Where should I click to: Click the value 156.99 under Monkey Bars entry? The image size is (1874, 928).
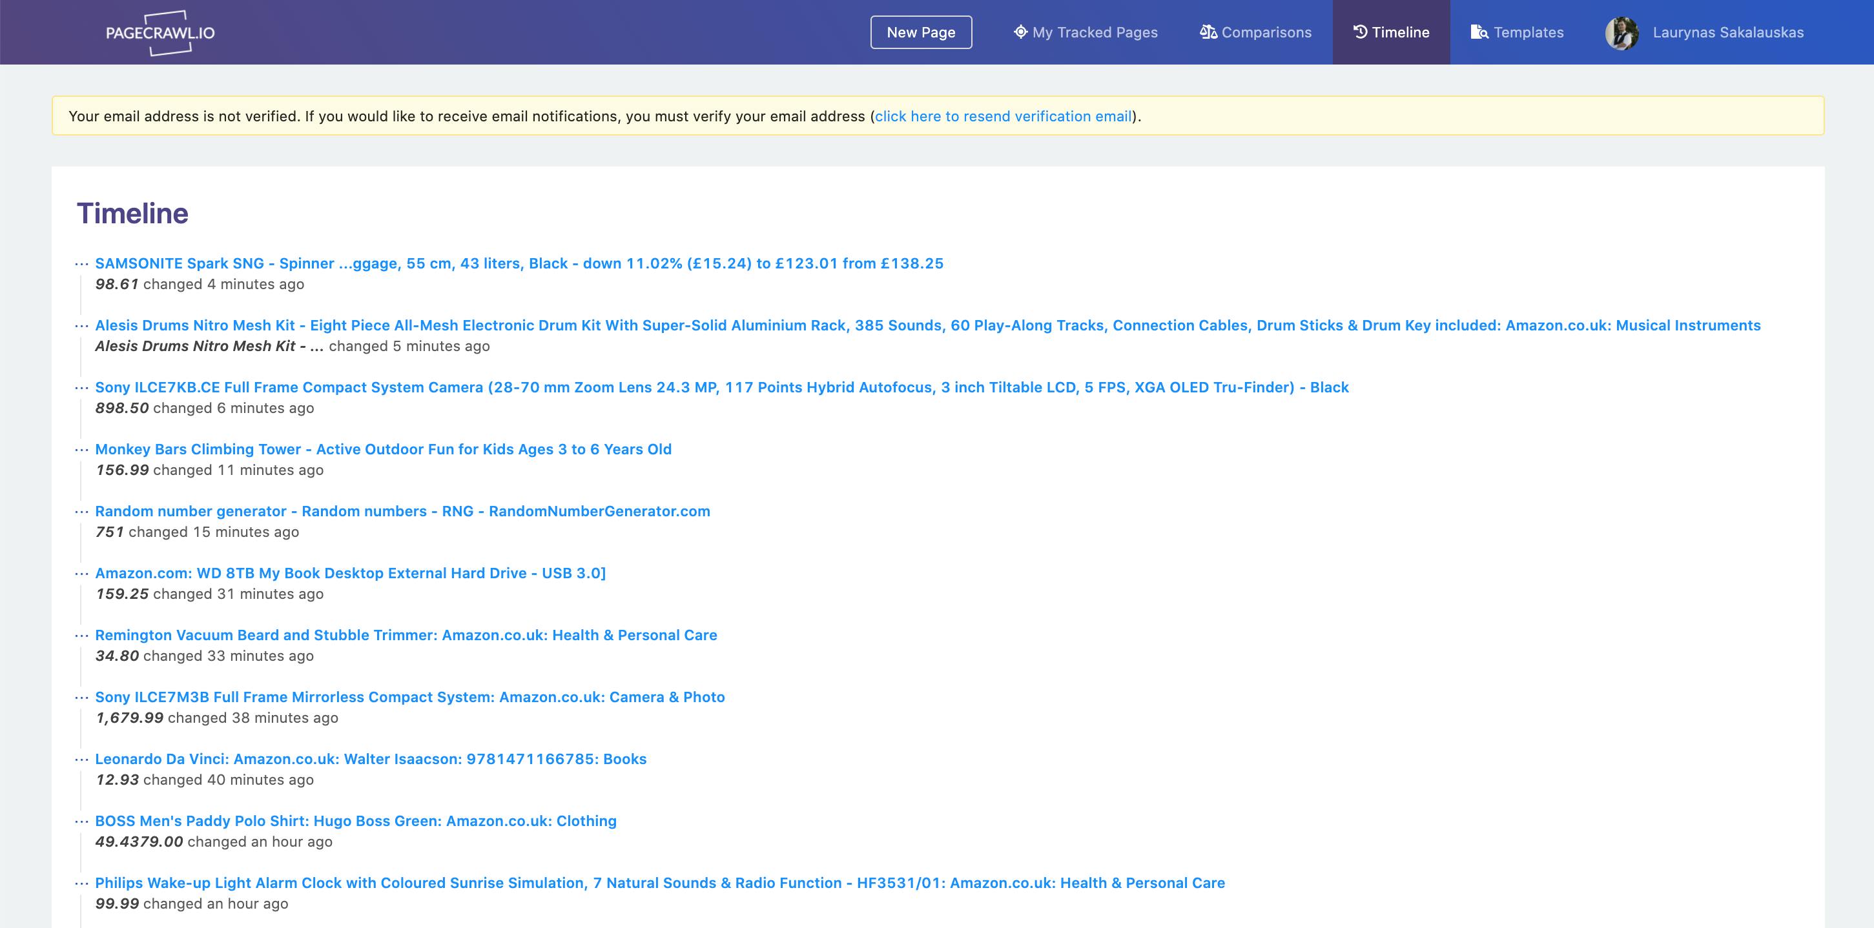[121, 470]
